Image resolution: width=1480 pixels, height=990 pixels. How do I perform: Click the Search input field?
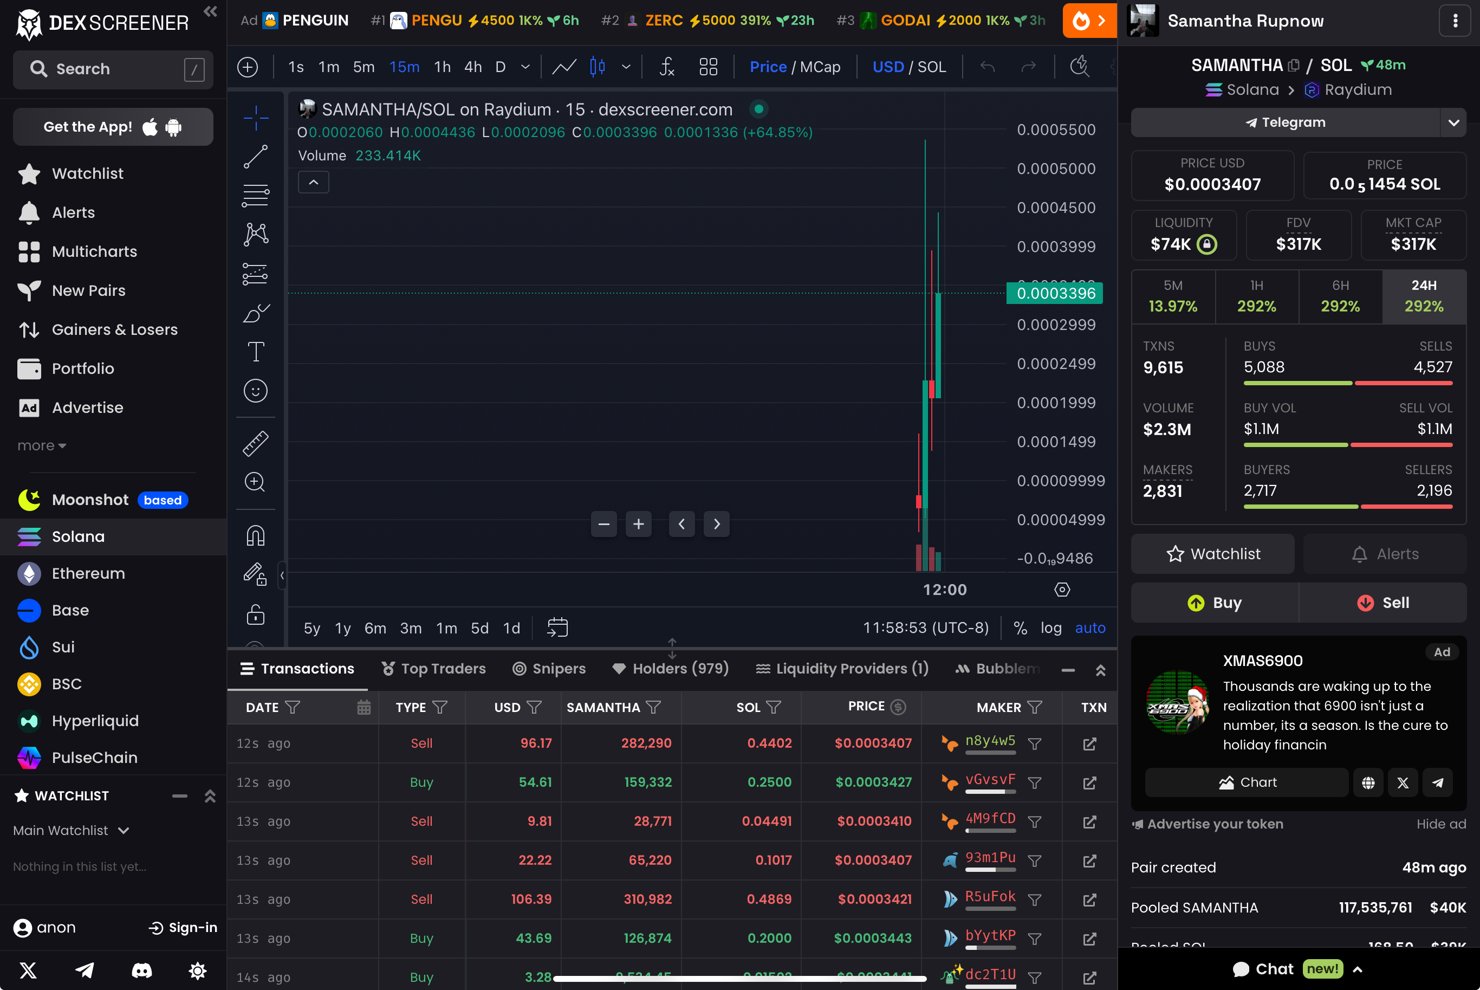click(x=113, y=69)
